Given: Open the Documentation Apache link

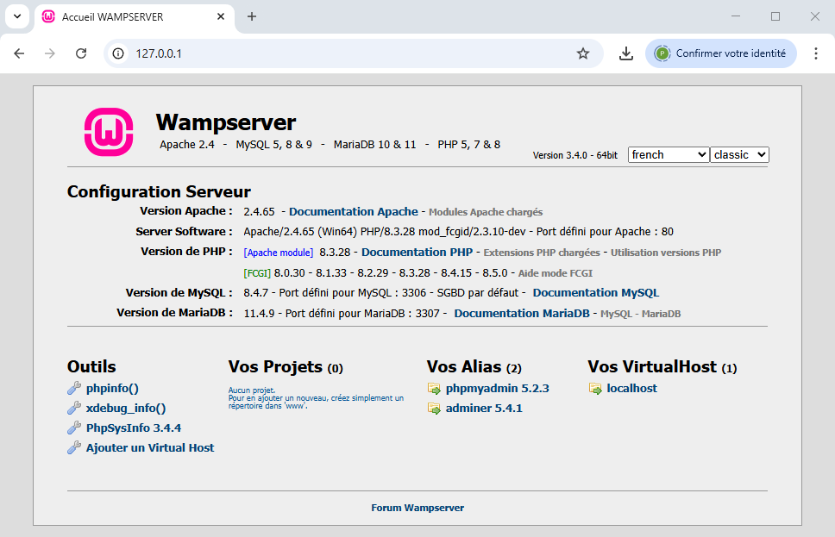Looking at the screenshot, I should [x=353, y=211].
